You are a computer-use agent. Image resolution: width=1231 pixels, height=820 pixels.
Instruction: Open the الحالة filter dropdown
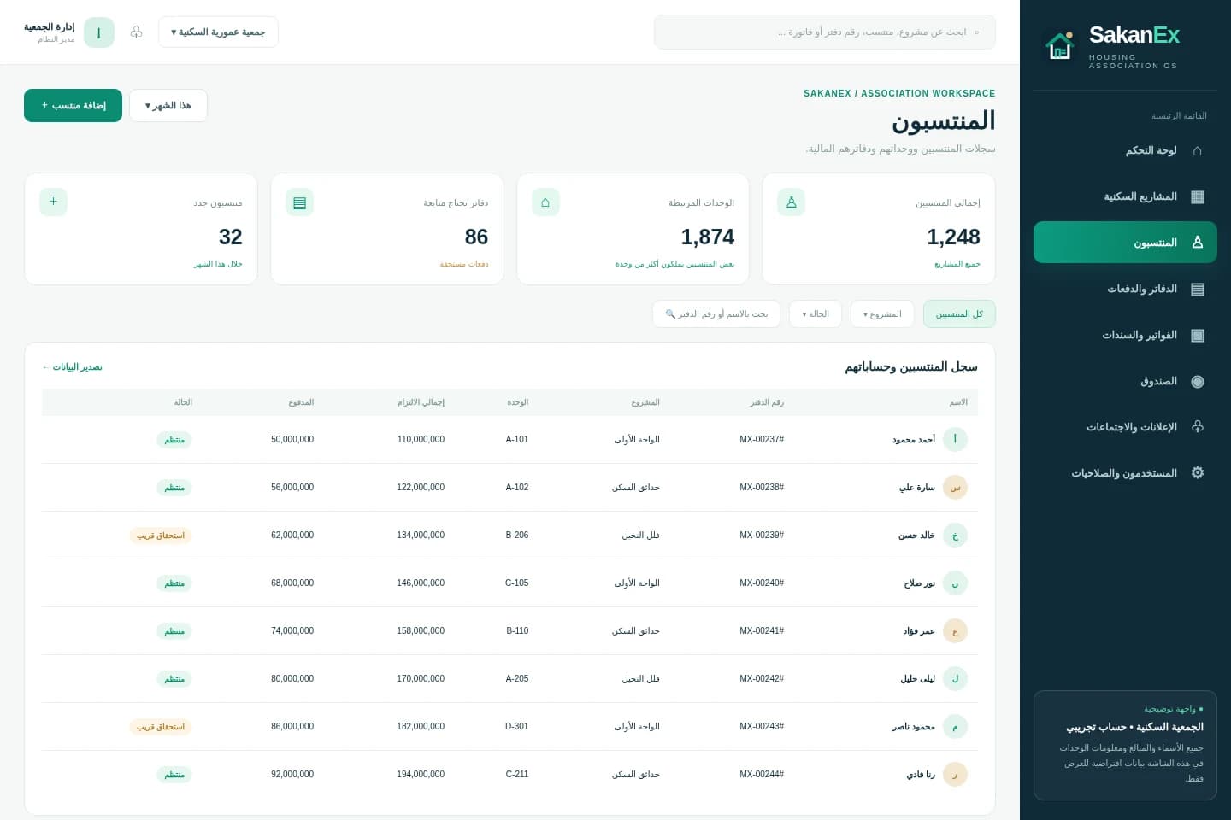(816, 314)
